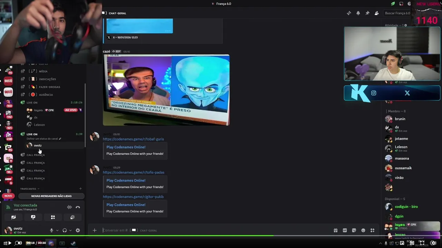The width and height of the screenshot is (442, 248).
Task: Open the gift icon in message bar
Action: pyautogui.click(x=336, y=230)
